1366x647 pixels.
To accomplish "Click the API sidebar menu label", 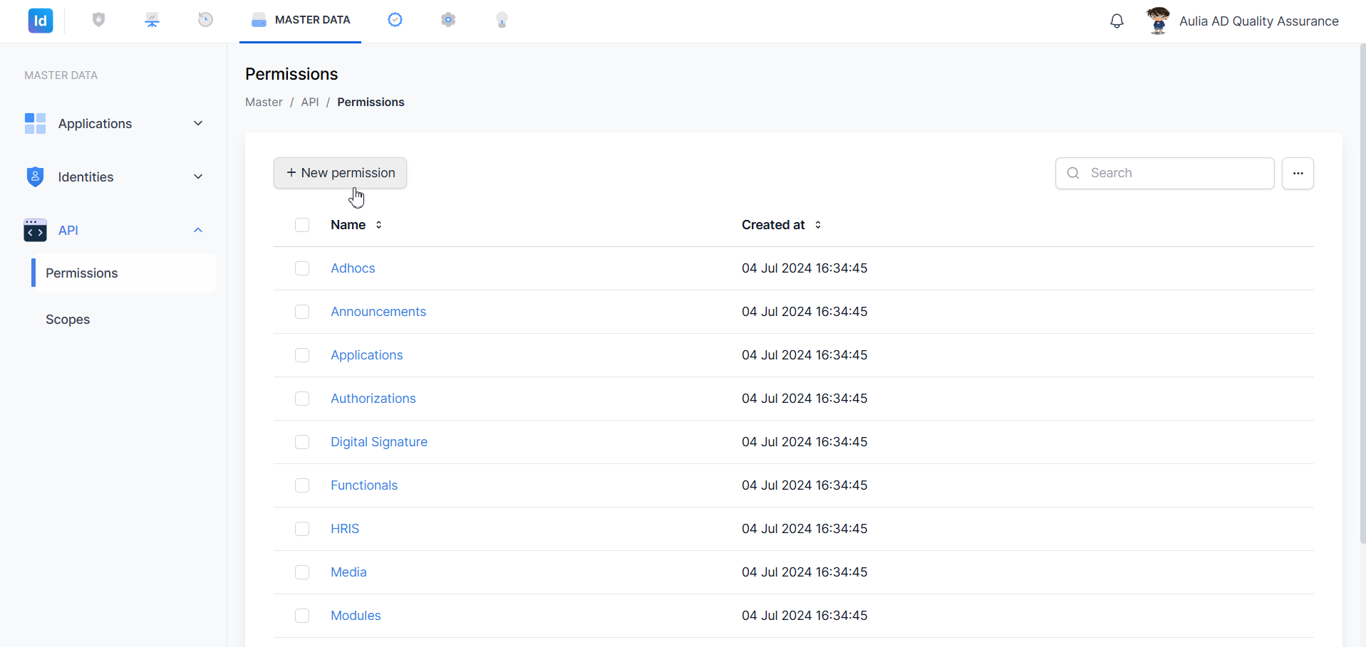I will pyautogui.click(x=68, y=231).
